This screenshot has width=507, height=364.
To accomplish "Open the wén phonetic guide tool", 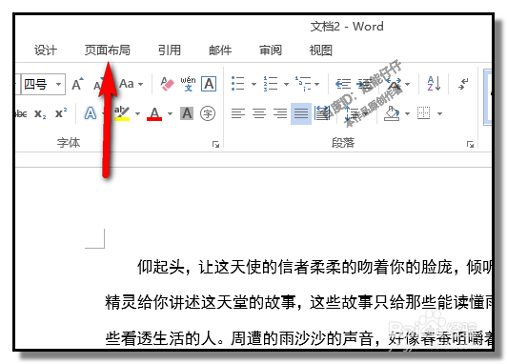I will 188,84.
